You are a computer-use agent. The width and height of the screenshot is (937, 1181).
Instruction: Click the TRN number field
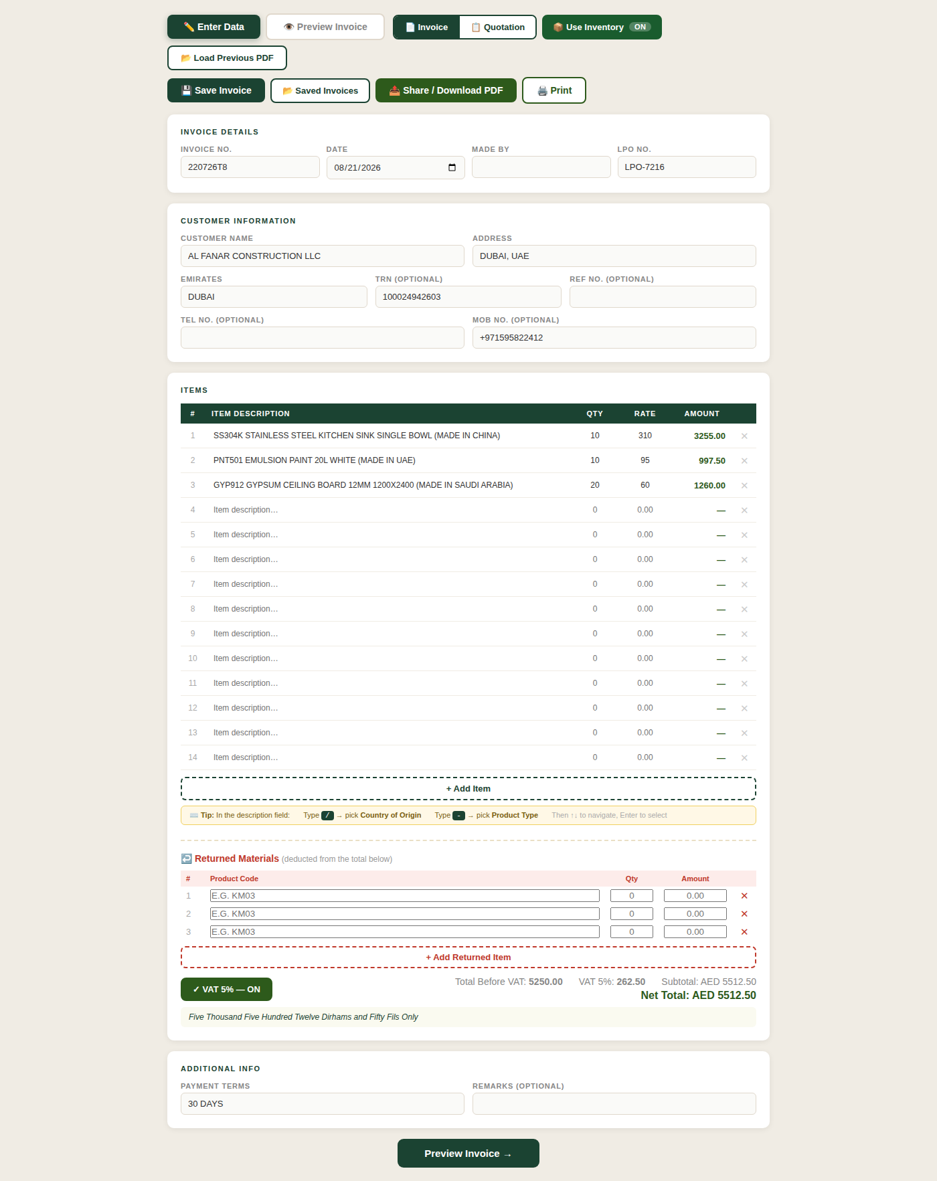(468, 297)
